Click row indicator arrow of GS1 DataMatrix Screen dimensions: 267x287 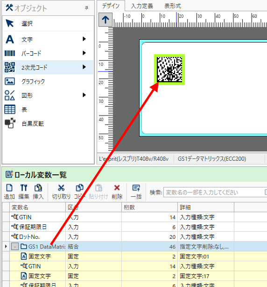click(x=6, y=246)
